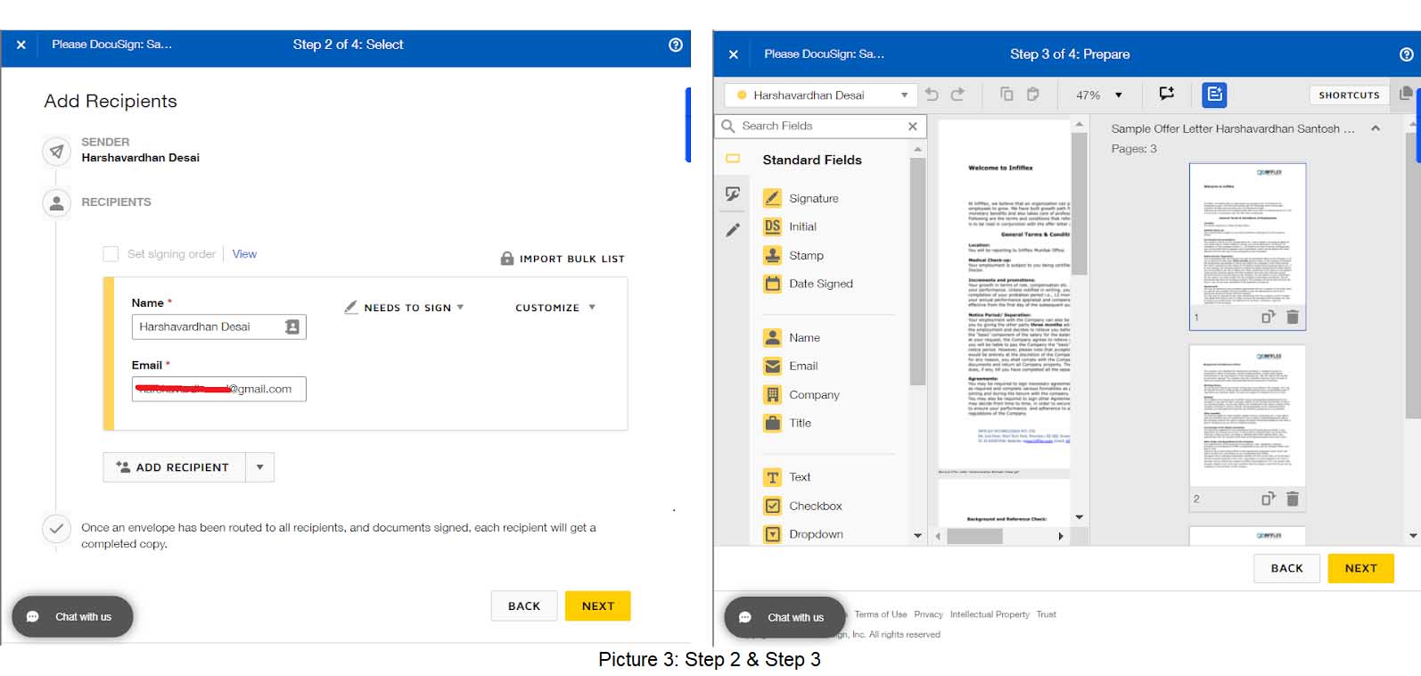Delete page 1 using trash icon

point(1293,317)
